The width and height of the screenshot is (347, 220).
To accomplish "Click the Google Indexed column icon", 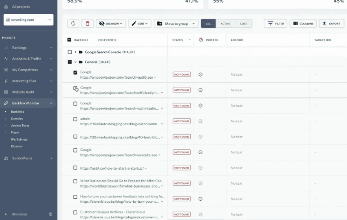I will pos(201,40).
